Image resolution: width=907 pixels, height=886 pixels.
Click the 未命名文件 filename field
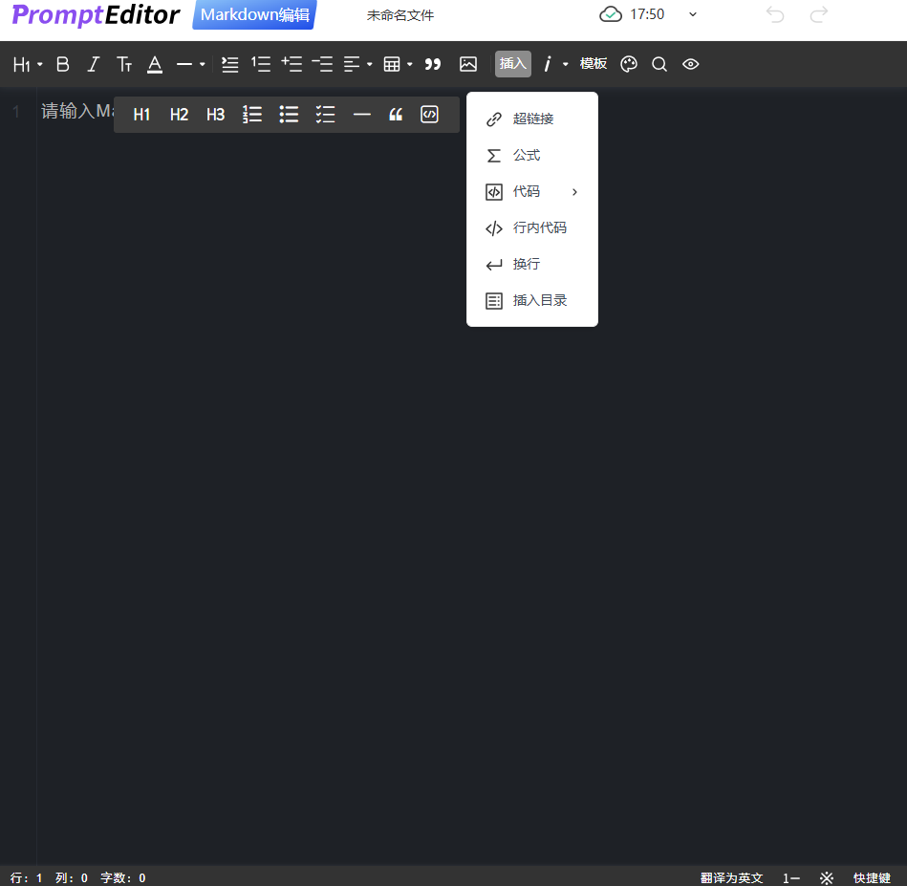pyautogui.click(x=400, y=15)
